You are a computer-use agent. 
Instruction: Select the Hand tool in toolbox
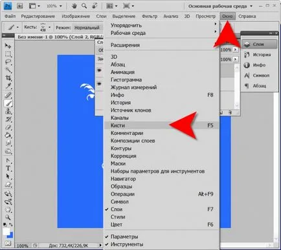point(8,210)
